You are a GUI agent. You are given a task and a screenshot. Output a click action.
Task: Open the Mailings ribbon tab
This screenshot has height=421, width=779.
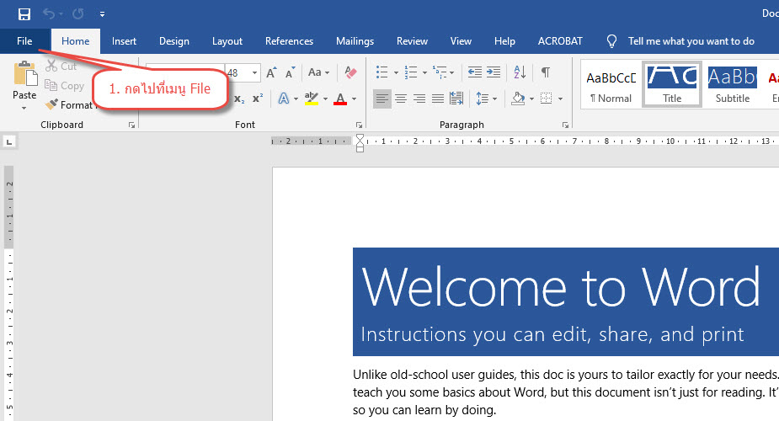pyautogui.click(x=355, y=41)
